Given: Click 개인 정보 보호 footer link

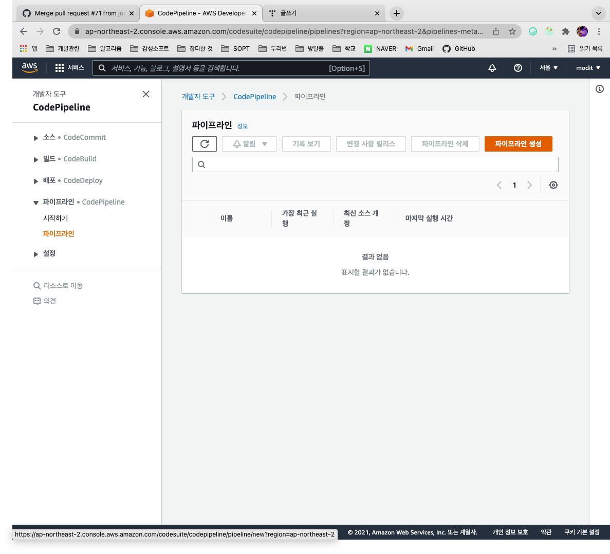Looking at the screenshot, I should point(510,532).
